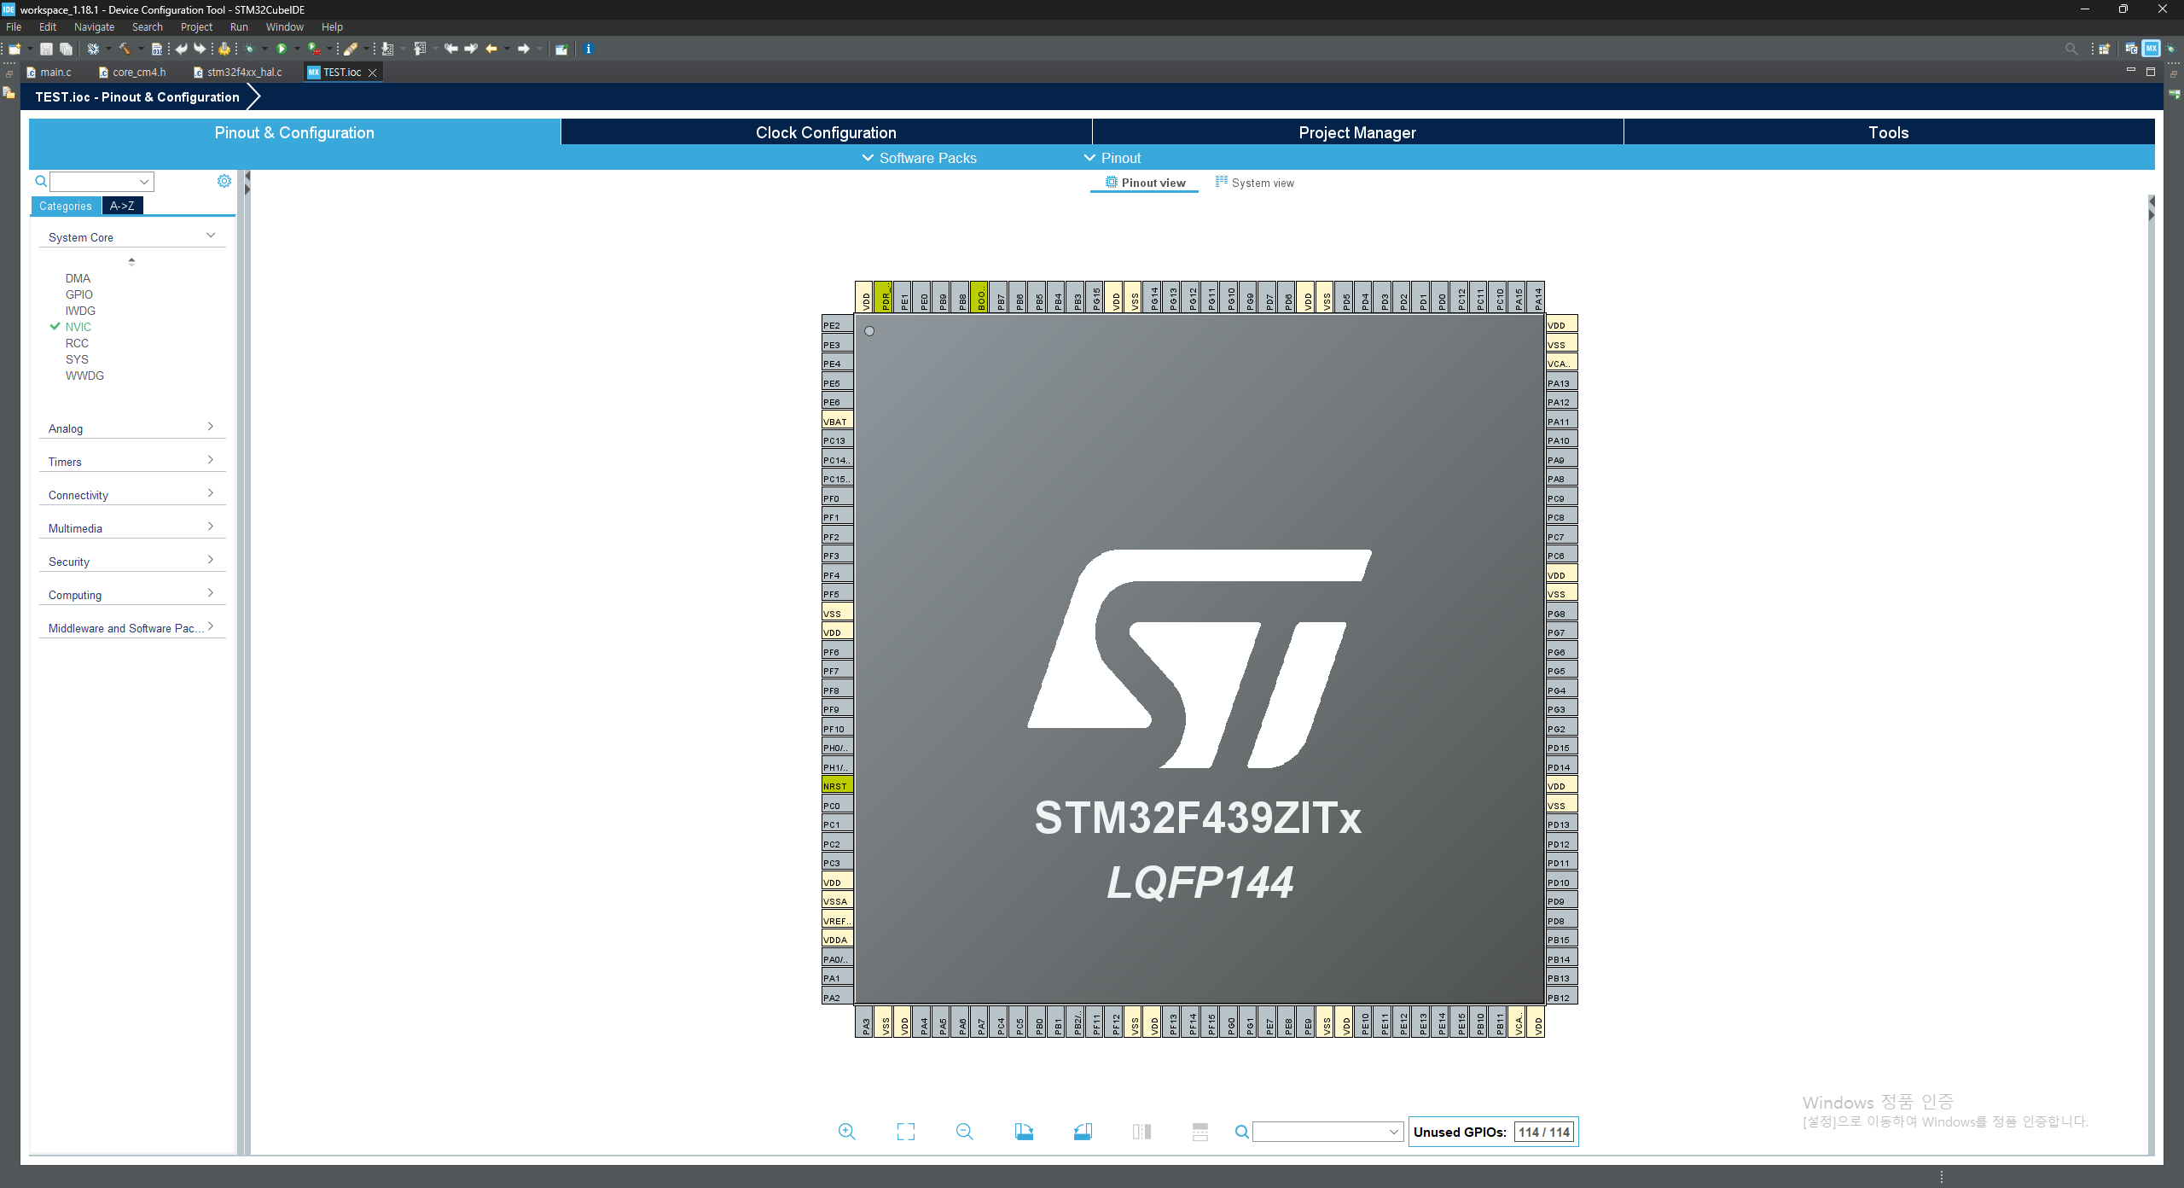This screenshot has width=2184, height=1188.
Task: Switch to System view
Action: point(1255,183)
